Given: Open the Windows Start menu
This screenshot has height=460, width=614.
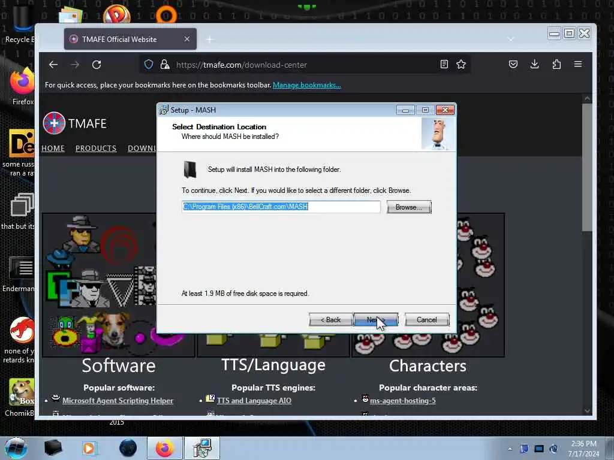Looking at the screenshot, I should coord(16,448).
